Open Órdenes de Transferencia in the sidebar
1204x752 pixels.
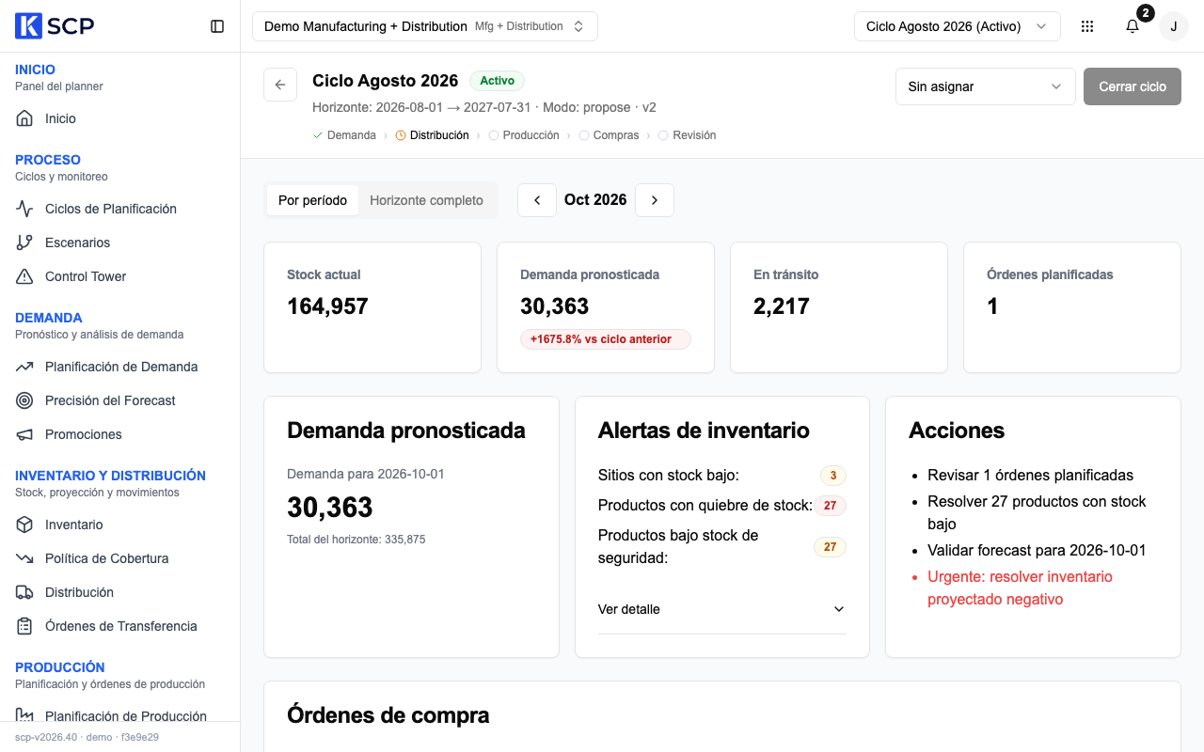(119, 626)
